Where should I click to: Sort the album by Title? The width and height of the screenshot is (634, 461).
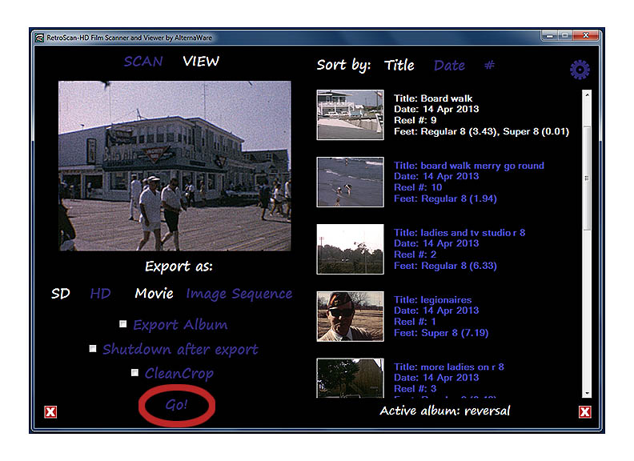pos(399,66)
